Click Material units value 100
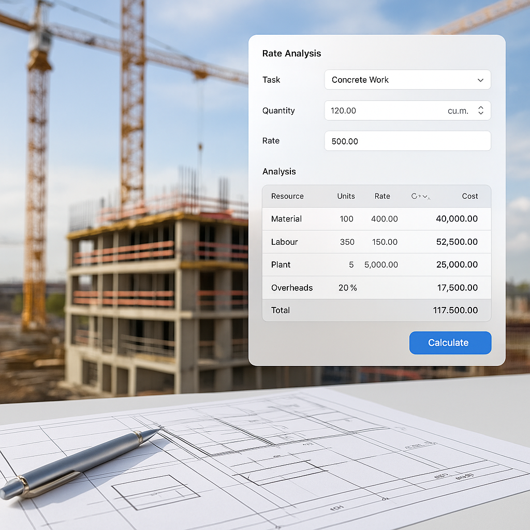Screen dimensions: 530x530 click(x=346, y=219)
